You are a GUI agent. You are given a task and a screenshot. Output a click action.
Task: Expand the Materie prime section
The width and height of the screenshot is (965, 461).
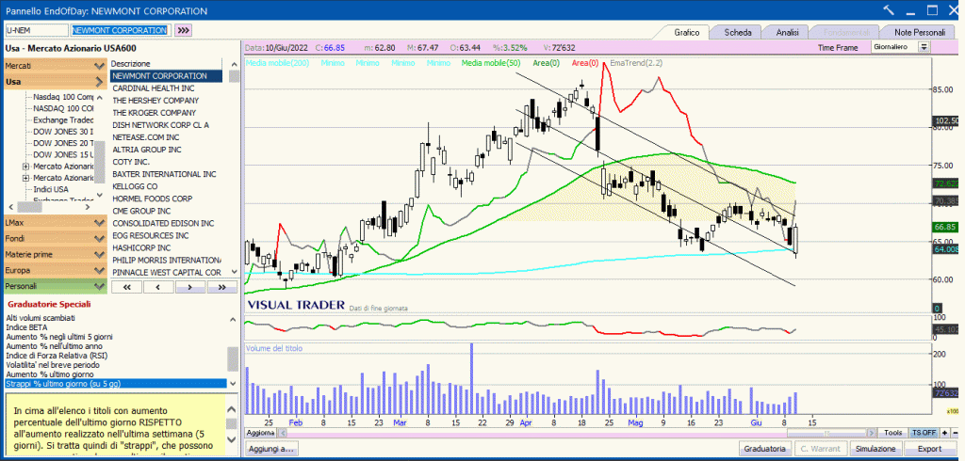pos(54,254)
